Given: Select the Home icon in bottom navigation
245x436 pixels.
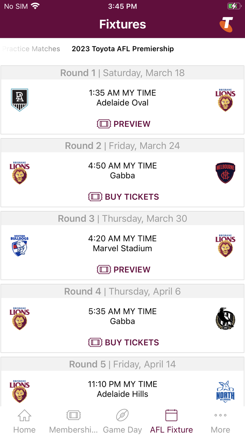Looking at the screenshot, I should (24, 420).
